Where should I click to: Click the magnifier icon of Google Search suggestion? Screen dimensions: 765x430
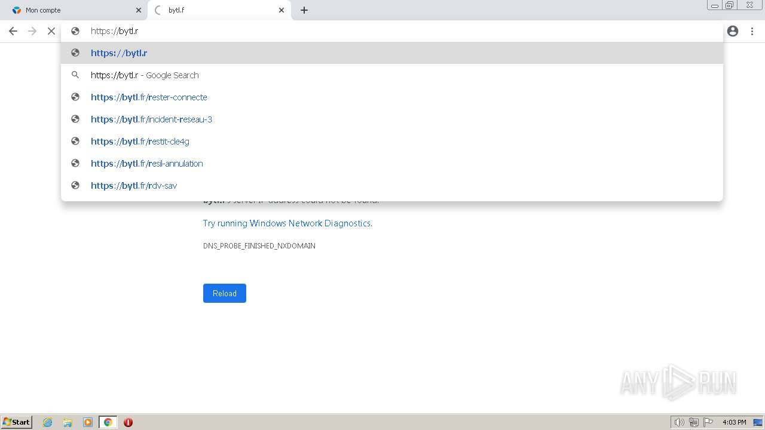(x=75, y=75)
